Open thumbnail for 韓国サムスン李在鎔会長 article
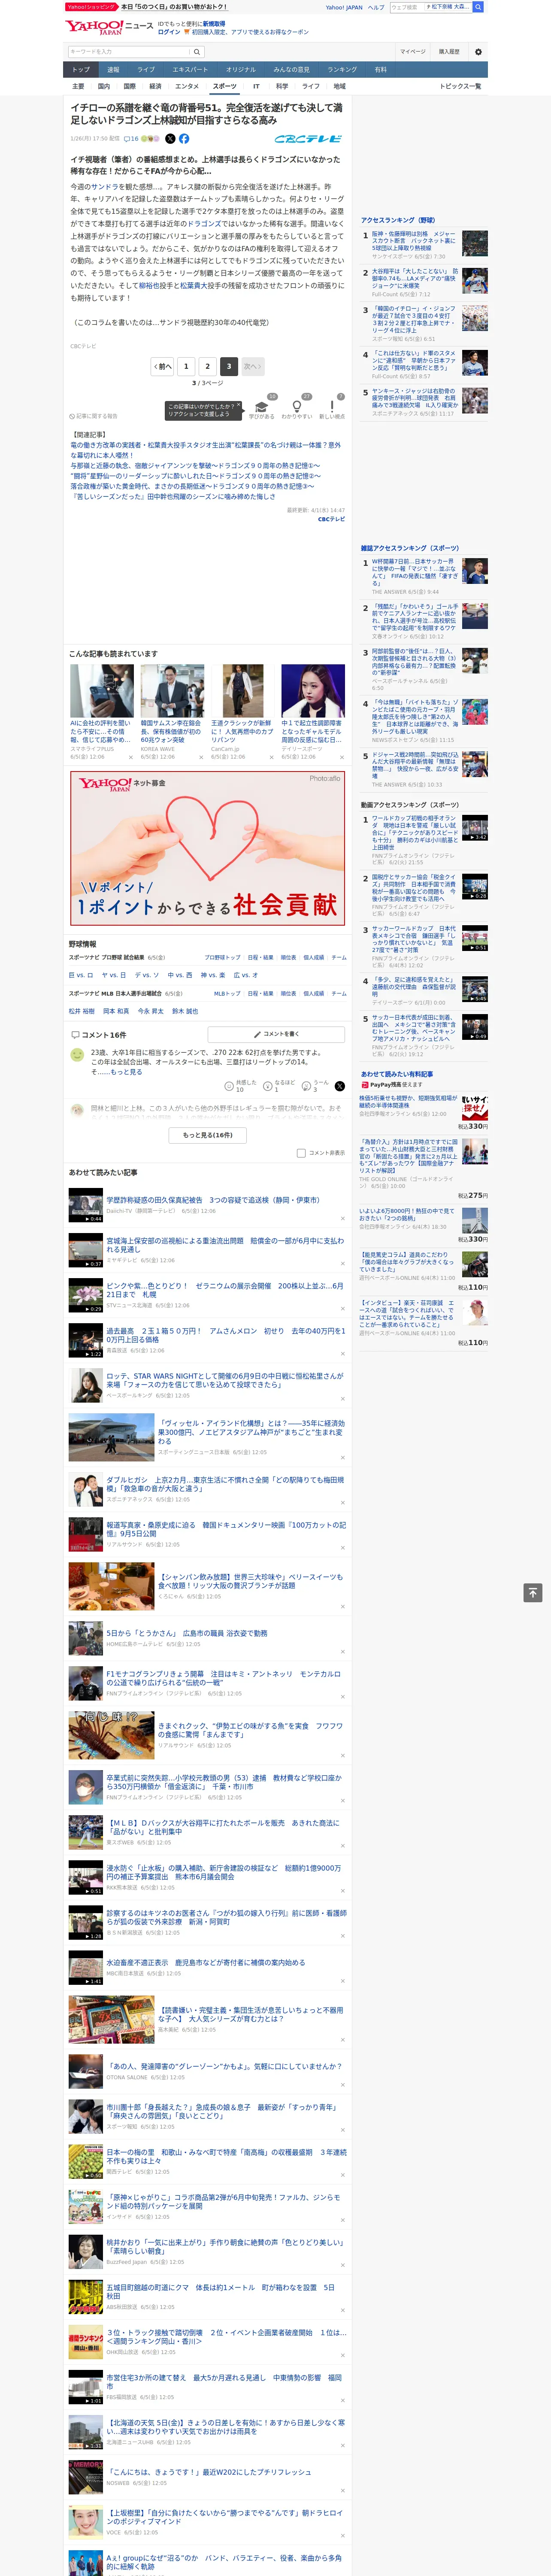This screenshot has width=551, height=2576. coord(172,691)
